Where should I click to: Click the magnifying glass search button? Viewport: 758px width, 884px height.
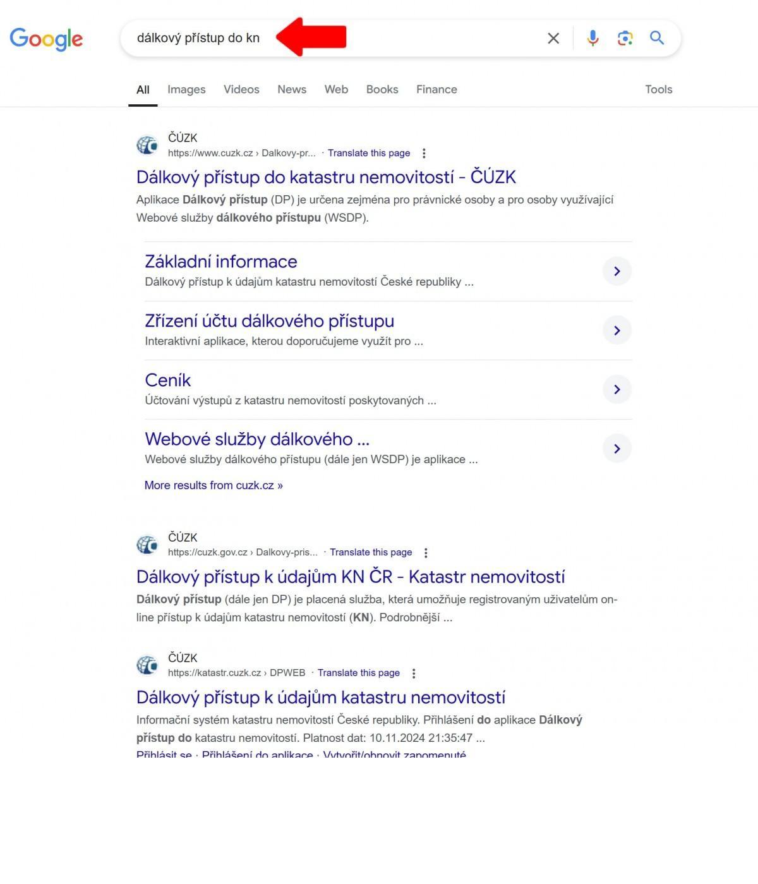coord(657,38)
